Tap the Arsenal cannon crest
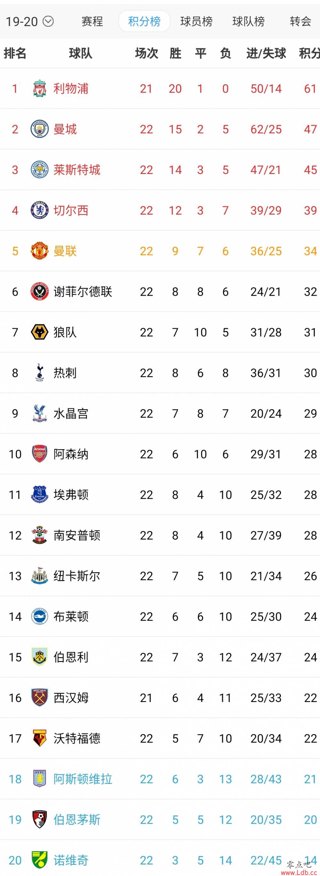The image size is (320, 876). [x=40, y=454]
